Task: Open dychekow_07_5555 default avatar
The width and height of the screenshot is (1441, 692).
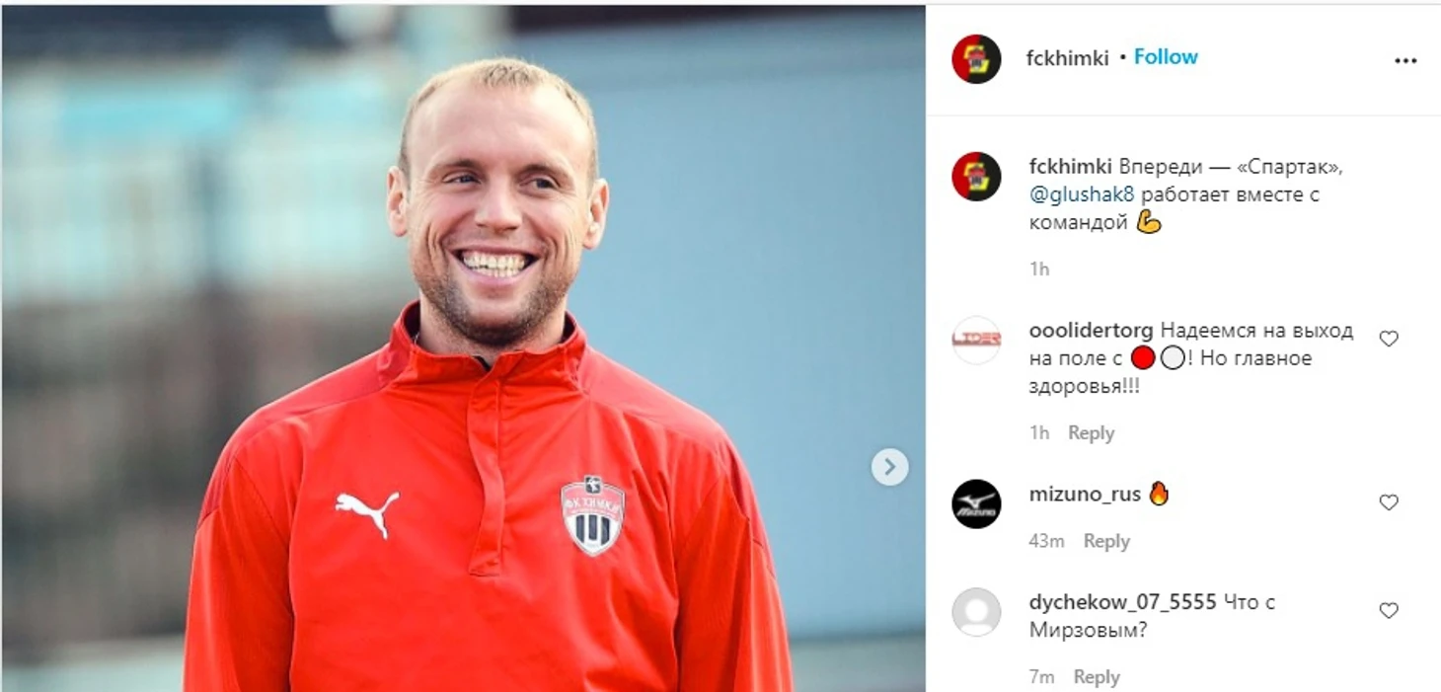Action: [976, 612]
